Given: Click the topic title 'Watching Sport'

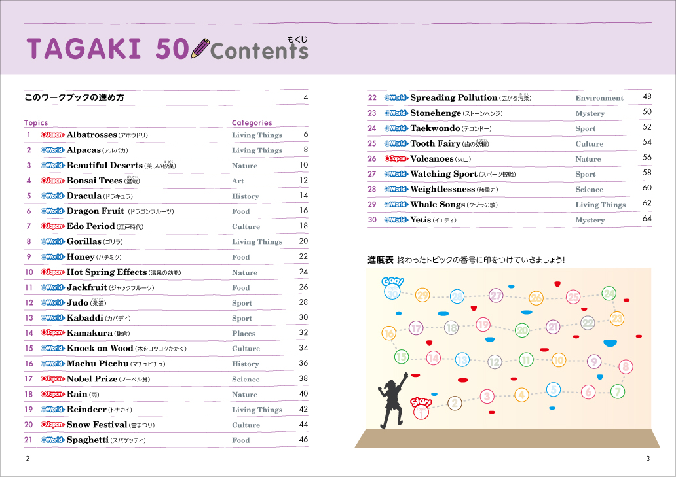Looking at the screenshot, I should coord(444,174).
